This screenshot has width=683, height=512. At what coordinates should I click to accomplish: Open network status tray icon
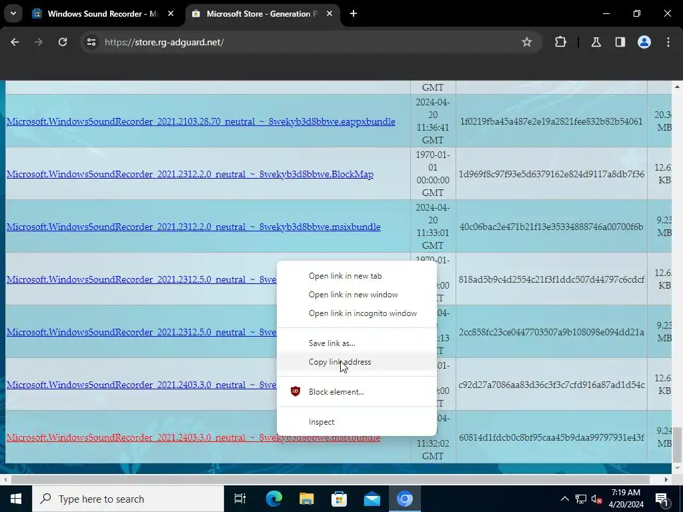tap(581, 499)
